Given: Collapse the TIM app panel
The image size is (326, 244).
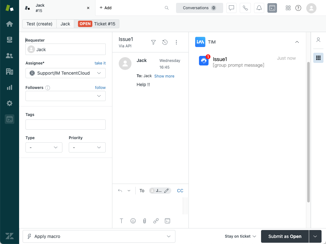Looking at the screenshot, I should click(x=297, y=42).
